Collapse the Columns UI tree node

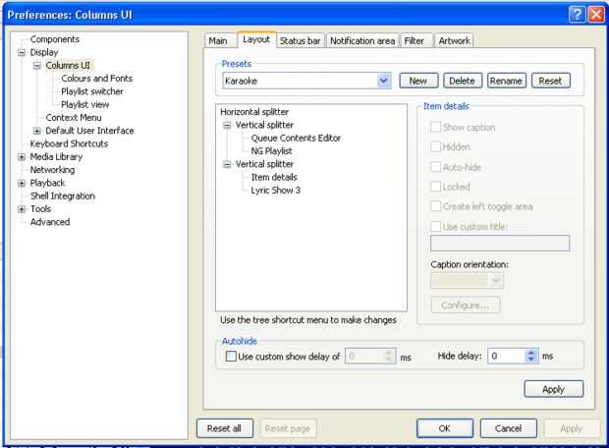[x=37, y=66]
